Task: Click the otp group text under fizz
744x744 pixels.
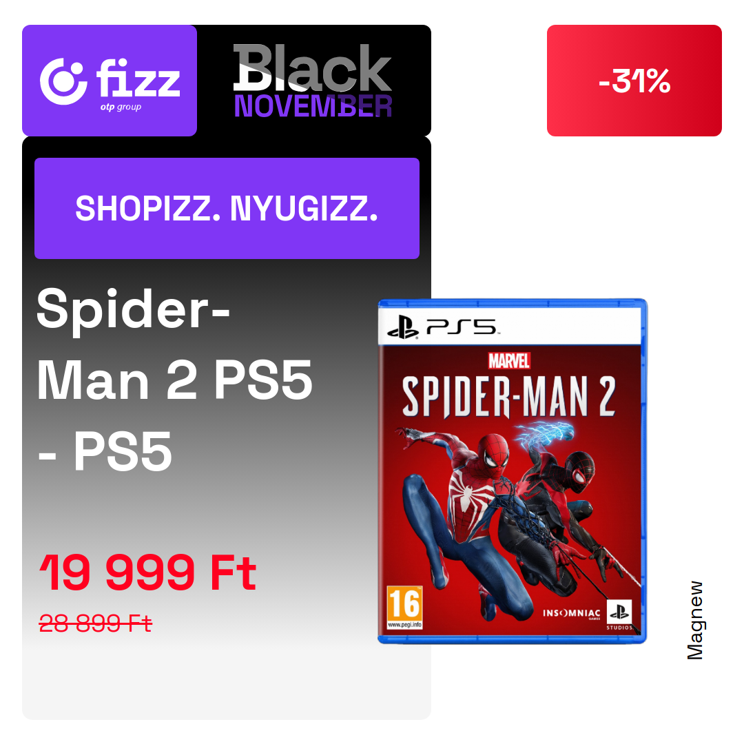Action: [x=121, y=107]
